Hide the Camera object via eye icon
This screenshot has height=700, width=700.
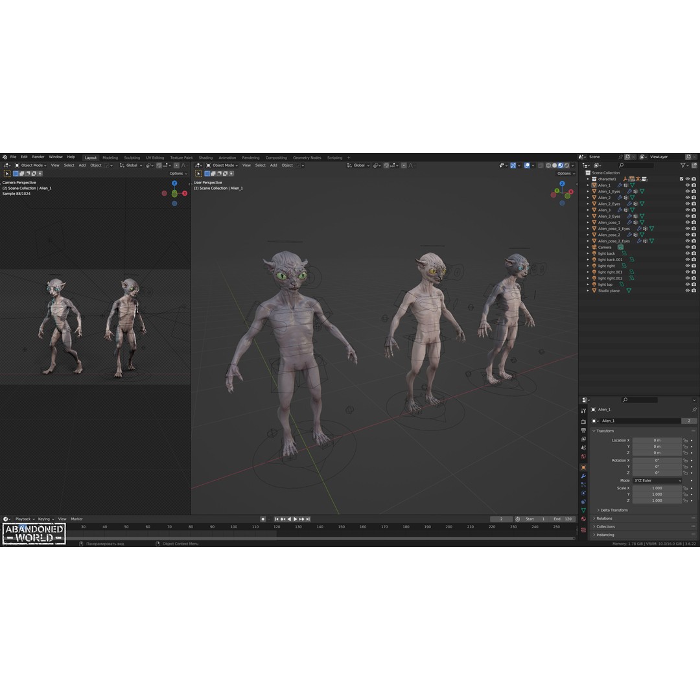point(688,247)
